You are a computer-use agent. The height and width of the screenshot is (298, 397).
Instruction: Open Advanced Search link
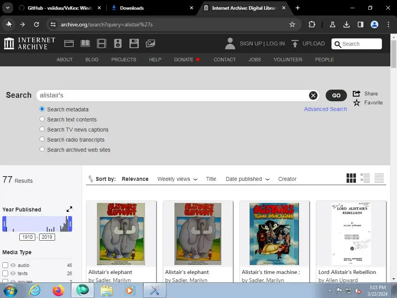(325, 109)
